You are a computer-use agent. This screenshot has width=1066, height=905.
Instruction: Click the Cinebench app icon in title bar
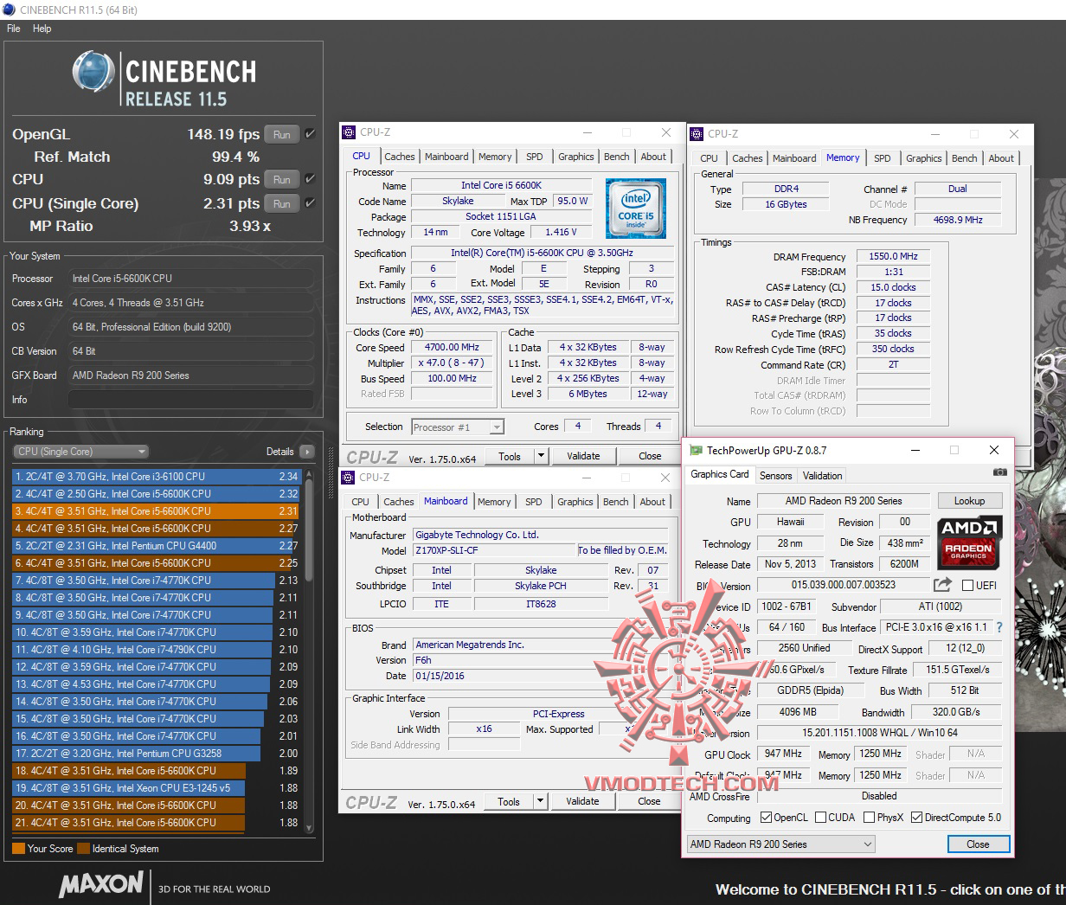tap(9, 10)
